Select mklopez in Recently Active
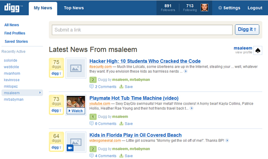This screenshot has width=268, height=159. coord(10,87)
